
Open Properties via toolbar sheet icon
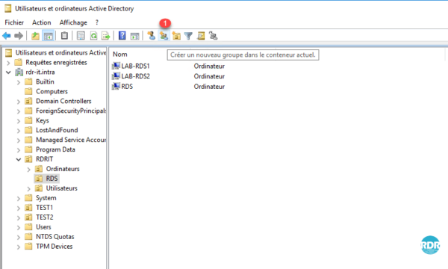[x=81, y=36]
